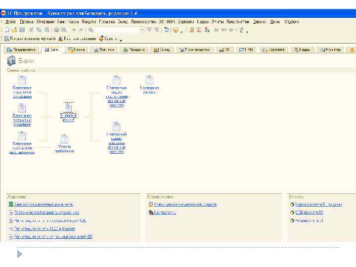Switch to the Предприятие tab
The height and width of the screenshot is (267, 356).
(21, 50)
